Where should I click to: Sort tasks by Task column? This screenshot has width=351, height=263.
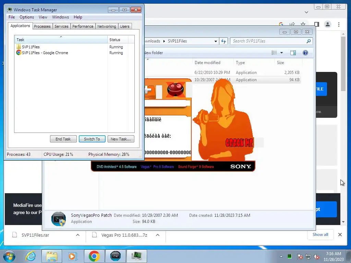coord(61,40)
